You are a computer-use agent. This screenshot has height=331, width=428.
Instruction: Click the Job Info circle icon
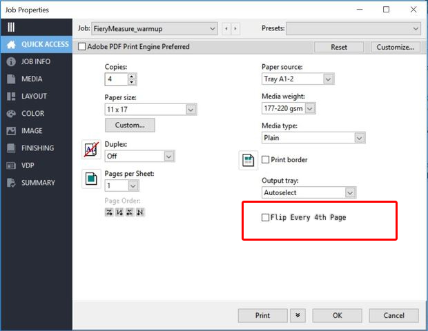[x=11, y=61]
